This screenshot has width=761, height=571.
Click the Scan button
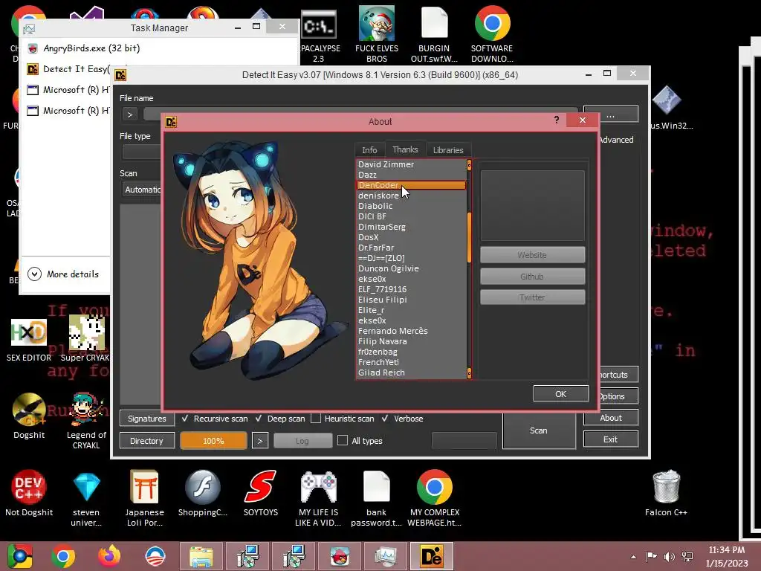coord(539,430)
